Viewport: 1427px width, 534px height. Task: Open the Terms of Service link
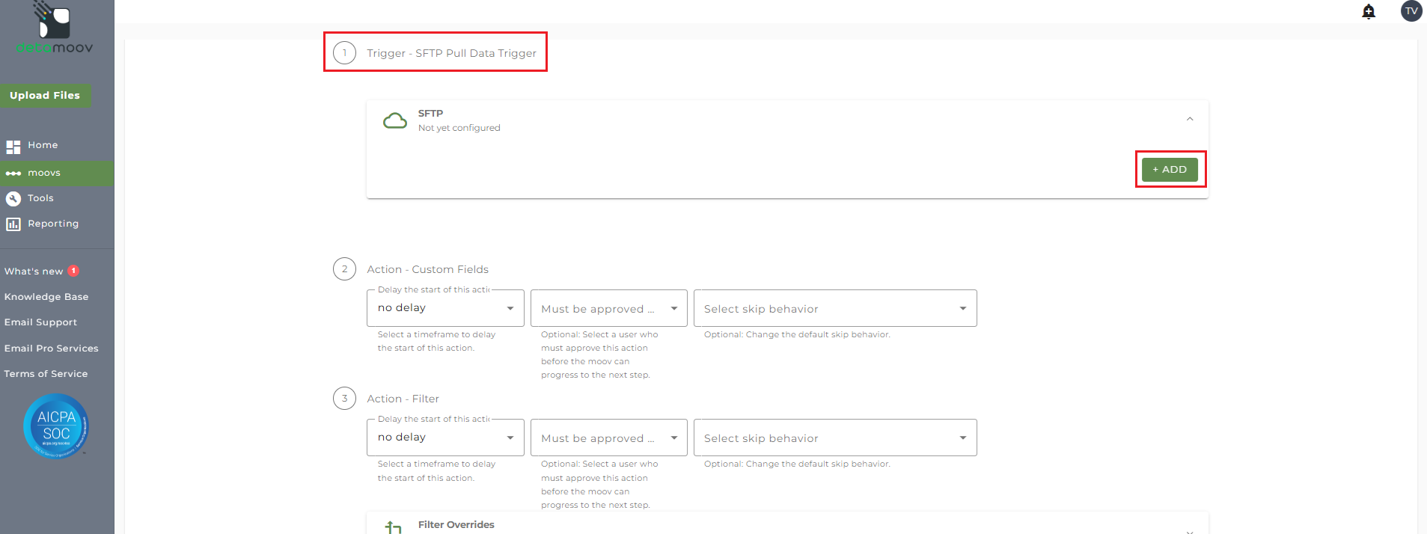[46, 374]
